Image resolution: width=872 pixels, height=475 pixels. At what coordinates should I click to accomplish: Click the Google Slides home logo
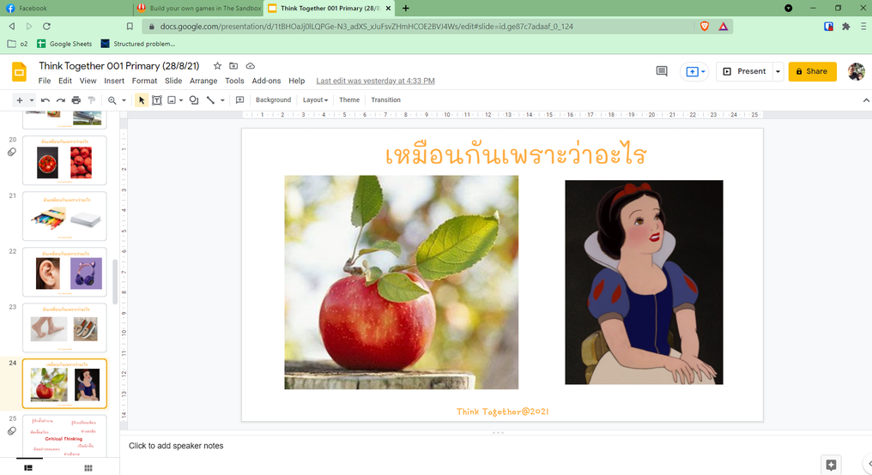click(x=20, y=72)
